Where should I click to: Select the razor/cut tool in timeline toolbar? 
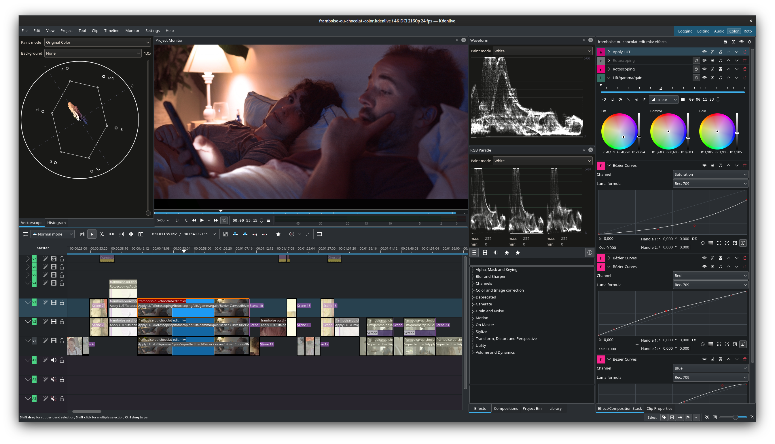pos(102,234)
